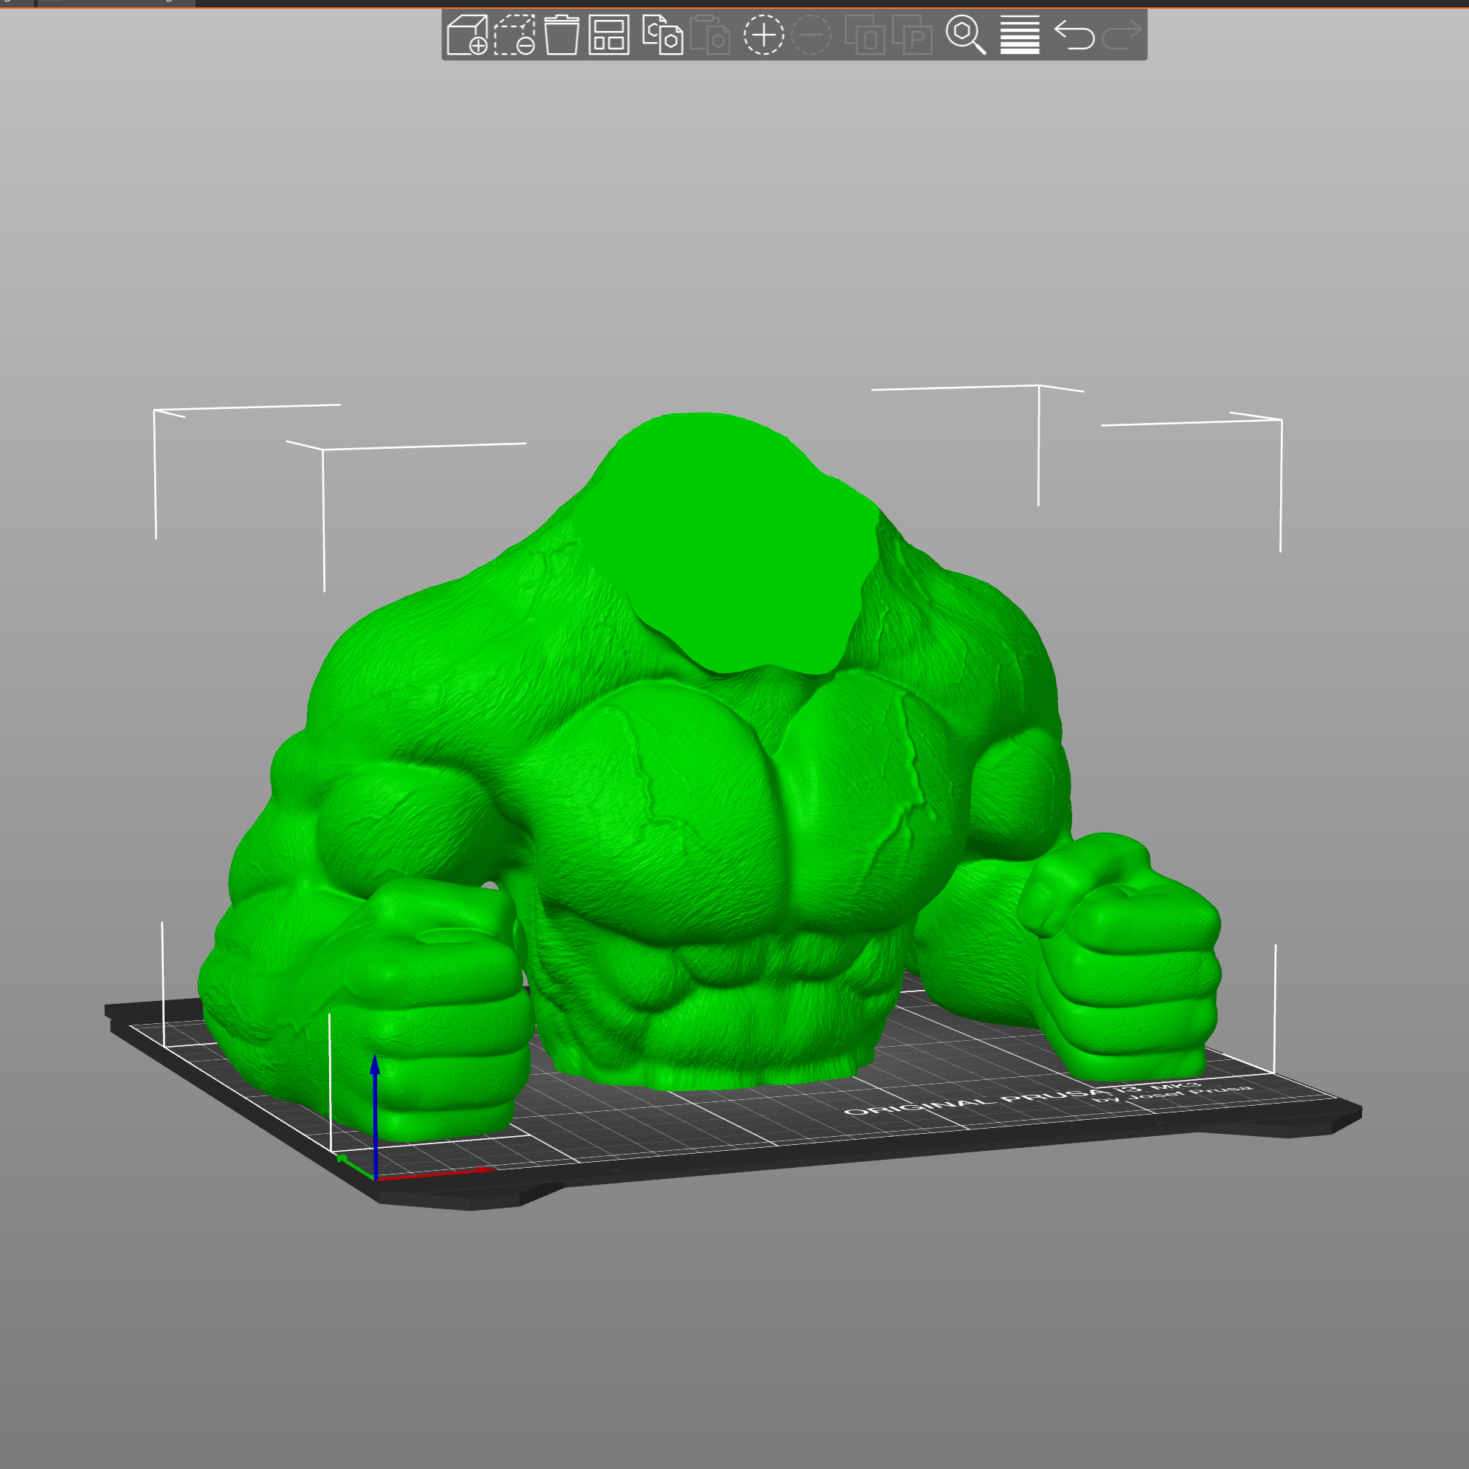Click the Split to objects icon
The height and width of the screenshot is (1469, 1469).
[x=864, y=35]
